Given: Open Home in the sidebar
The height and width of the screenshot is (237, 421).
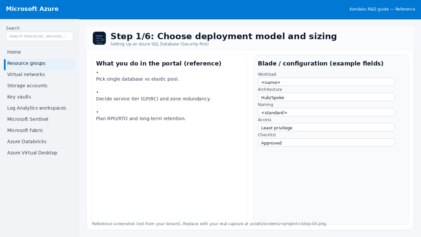Looking at the screenshot, I should [39, 52].
